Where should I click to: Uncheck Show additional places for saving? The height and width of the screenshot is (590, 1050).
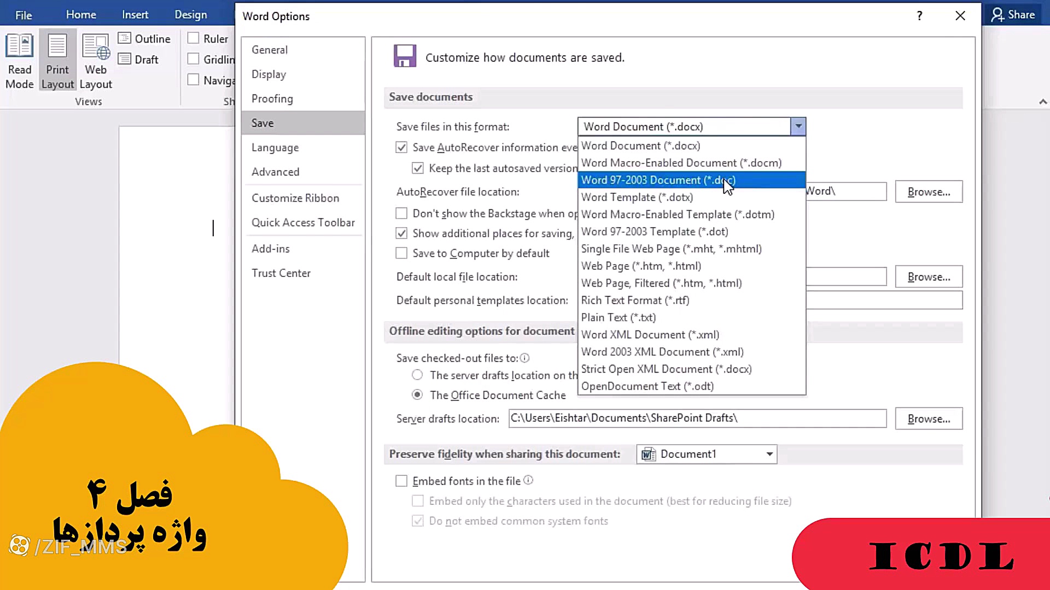(401, 233)
